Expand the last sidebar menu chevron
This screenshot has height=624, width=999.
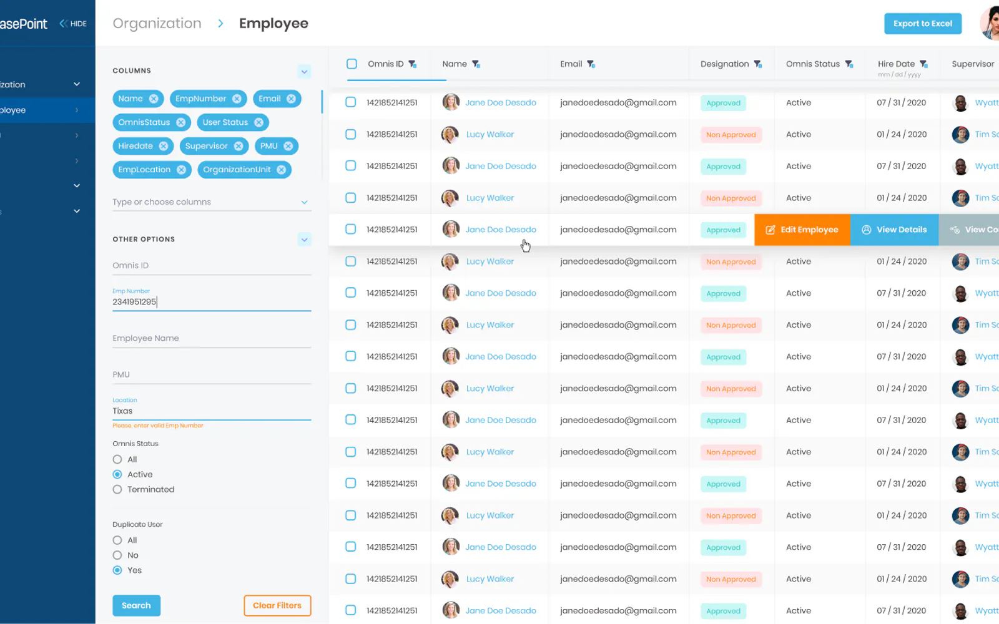click(77, 212)
